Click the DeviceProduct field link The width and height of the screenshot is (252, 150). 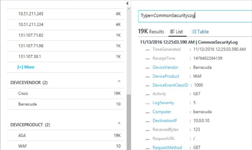(x=166, y=76)
